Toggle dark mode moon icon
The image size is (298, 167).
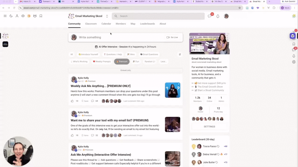point(11,16)
